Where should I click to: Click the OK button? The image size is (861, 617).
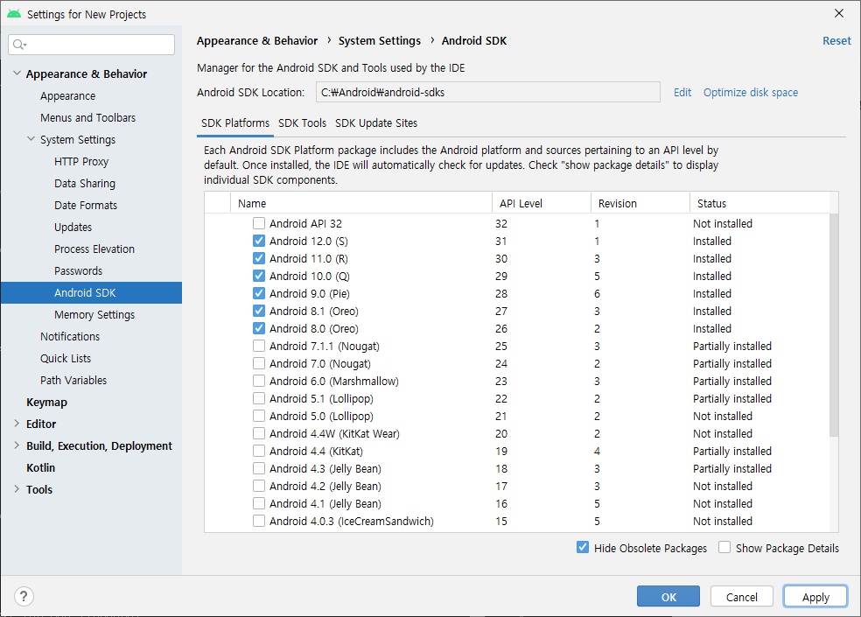click(x=668, y=597)
